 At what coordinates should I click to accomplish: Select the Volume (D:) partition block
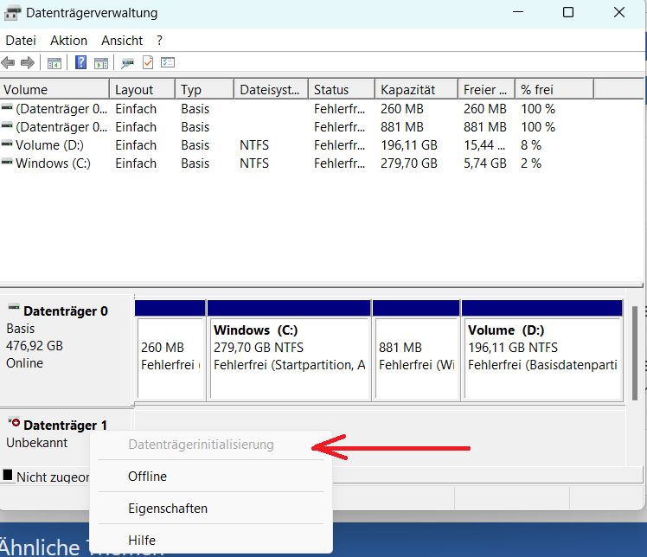[x=542, y=350]
